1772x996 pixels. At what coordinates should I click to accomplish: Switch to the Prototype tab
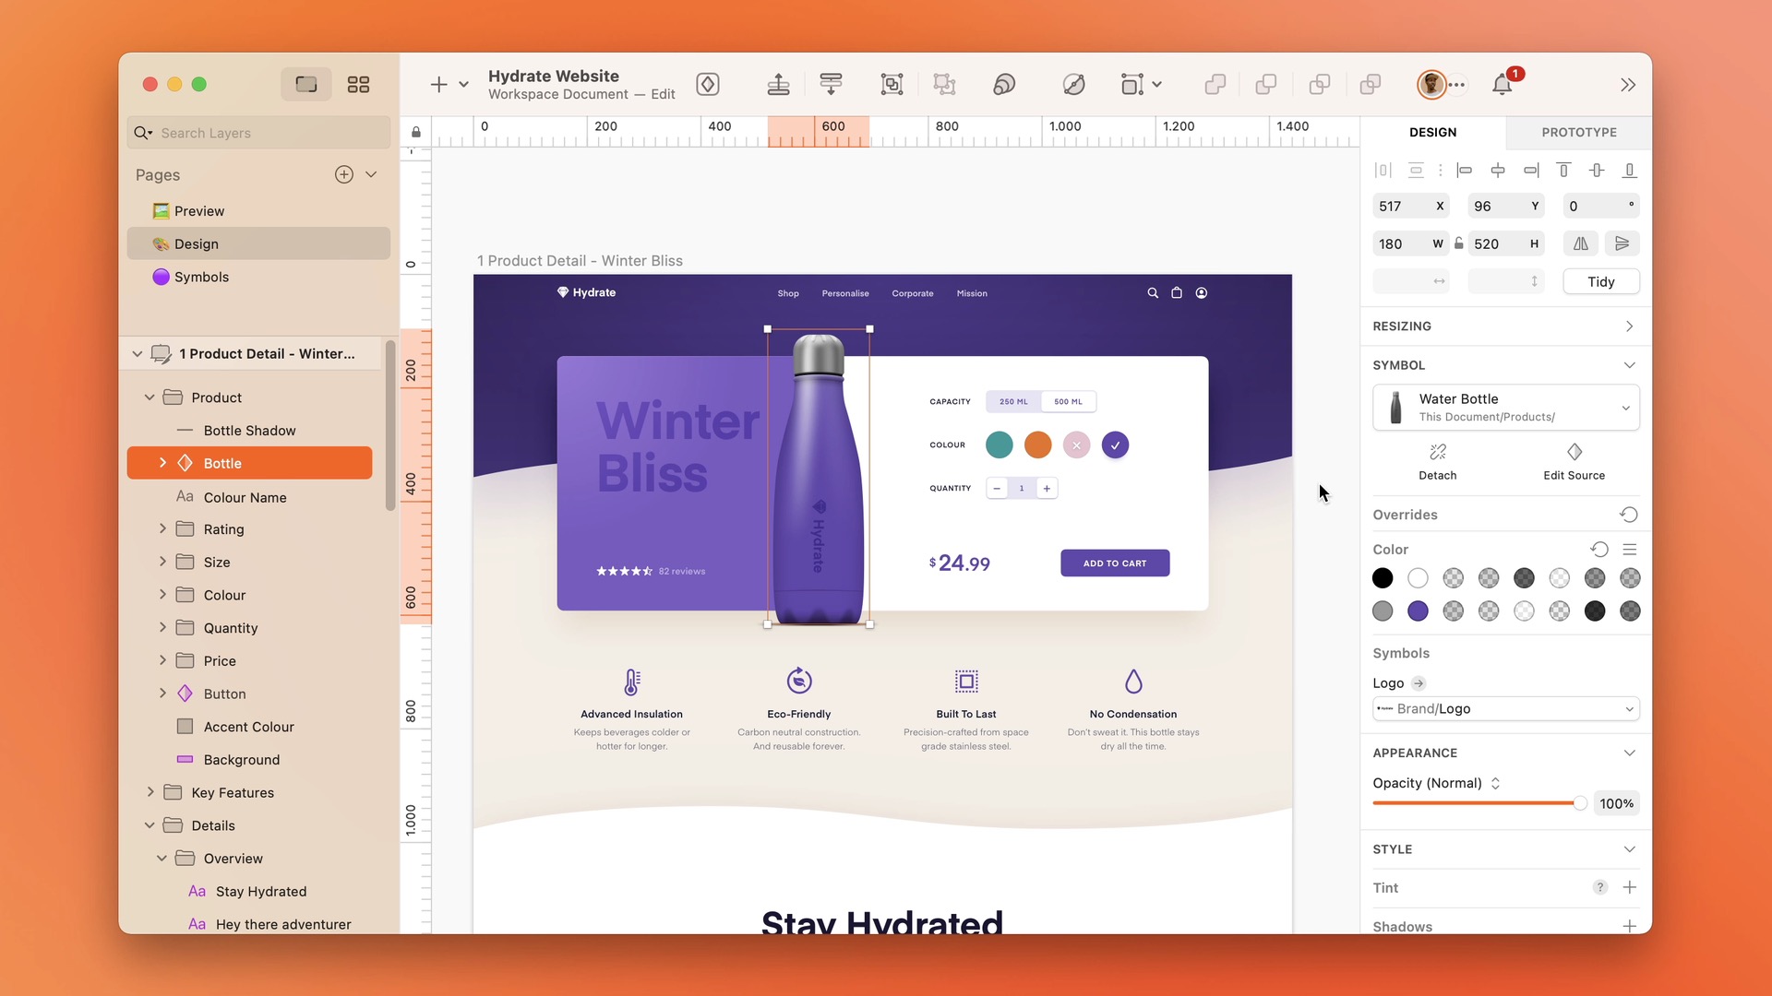(1577, 132)
